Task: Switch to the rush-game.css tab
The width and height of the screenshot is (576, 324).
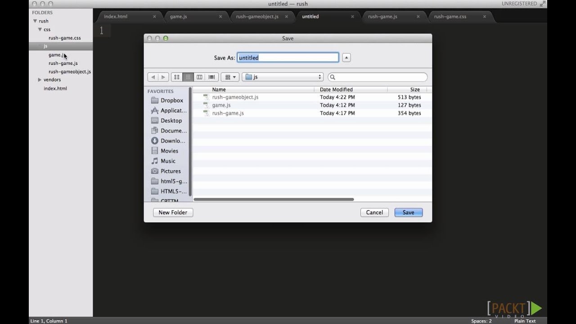Action: point(450,17)
